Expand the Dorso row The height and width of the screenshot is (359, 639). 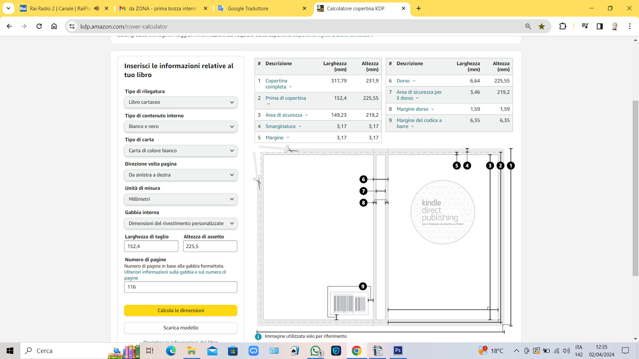click(406, 81)
